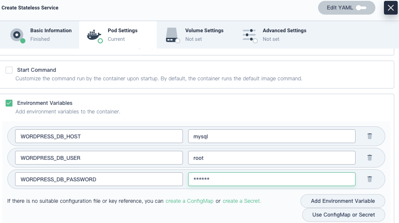Image resolution: width=399 pixels, height=223 pixels.
Task: Follow the create a ConfigMap link
Action: pos(189,201)
